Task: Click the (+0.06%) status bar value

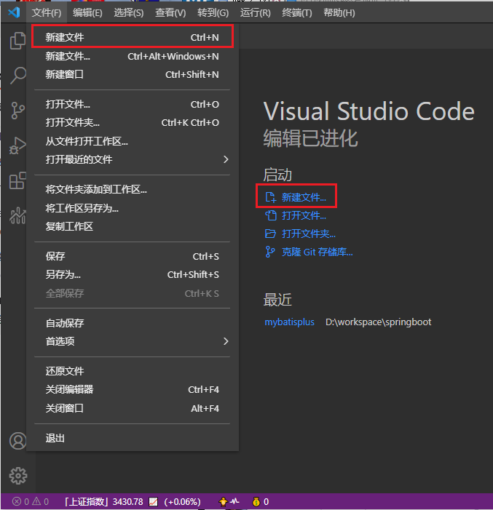Action: click(182, 502)
